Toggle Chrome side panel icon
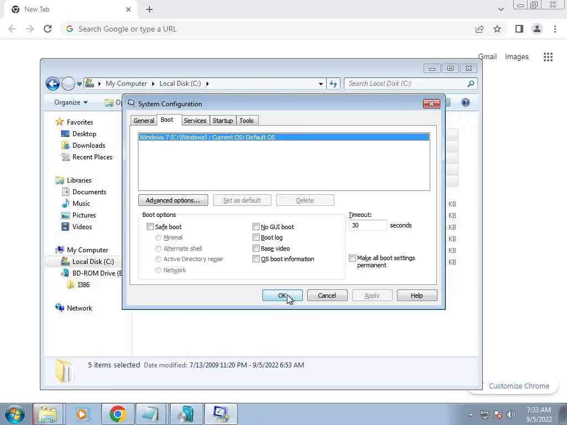567x425 pixels. pyautogui.click(x=519, y=29)
